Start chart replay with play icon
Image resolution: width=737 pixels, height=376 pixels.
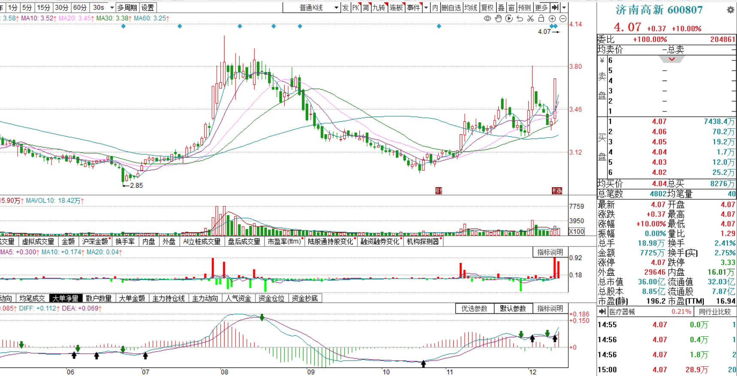tap(509, 18)
